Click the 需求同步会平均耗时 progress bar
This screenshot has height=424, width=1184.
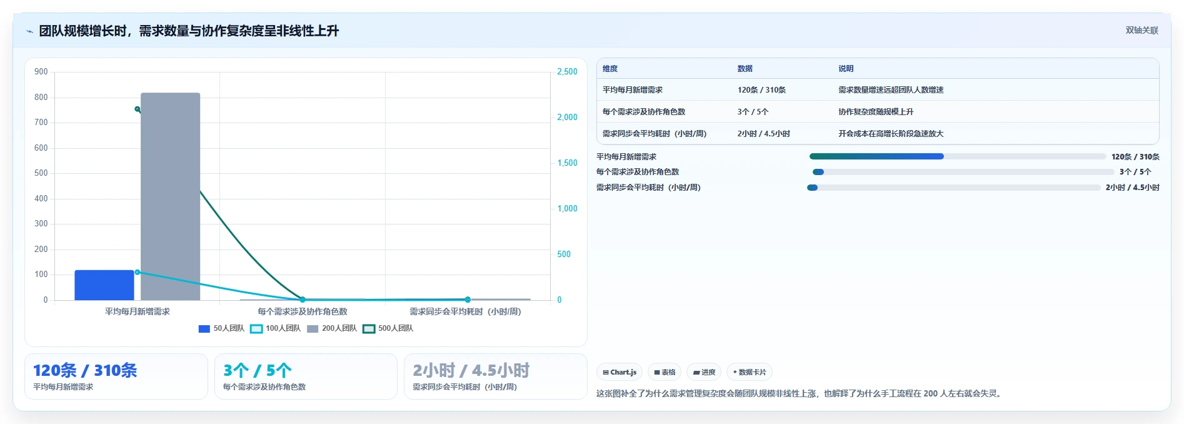953,188
